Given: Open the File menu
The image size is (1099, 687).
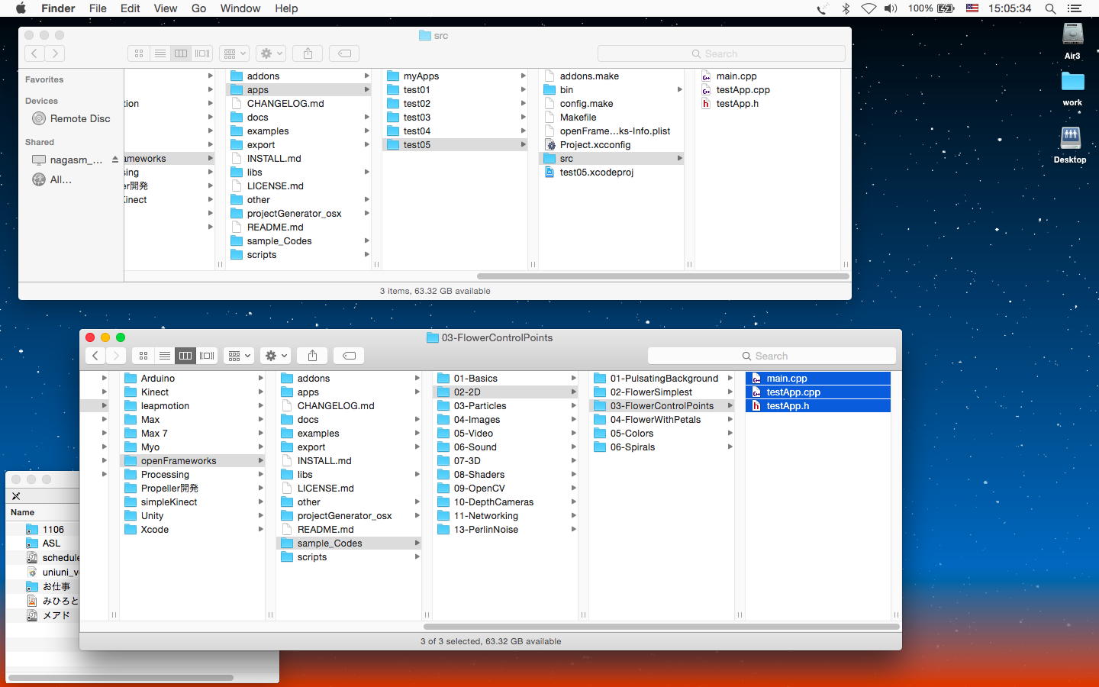Looking at the screenshot, I should pos(98,8).
